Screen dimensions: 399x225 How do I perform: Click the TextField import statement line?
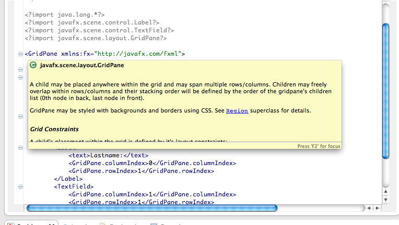tap(99, 30)
